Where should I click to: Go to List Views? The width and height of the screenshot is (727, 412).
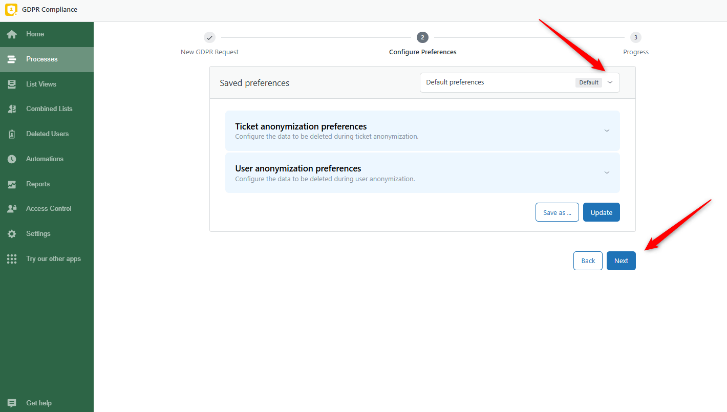pyautogui.click(x=47, y=84)
